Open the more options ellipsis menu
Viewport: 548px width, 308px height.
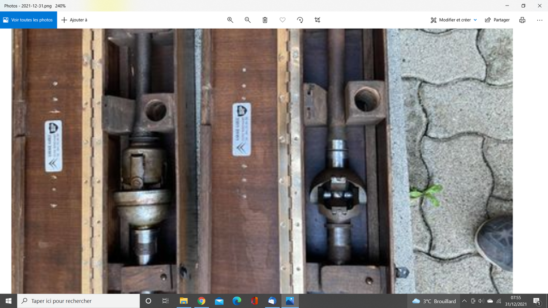pos(539,20)
